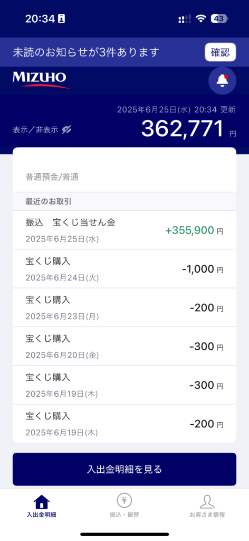Viewport: 249px width, 541px height.
Task: Tap the Wi-Fi status icon
Action: [200, 18]
